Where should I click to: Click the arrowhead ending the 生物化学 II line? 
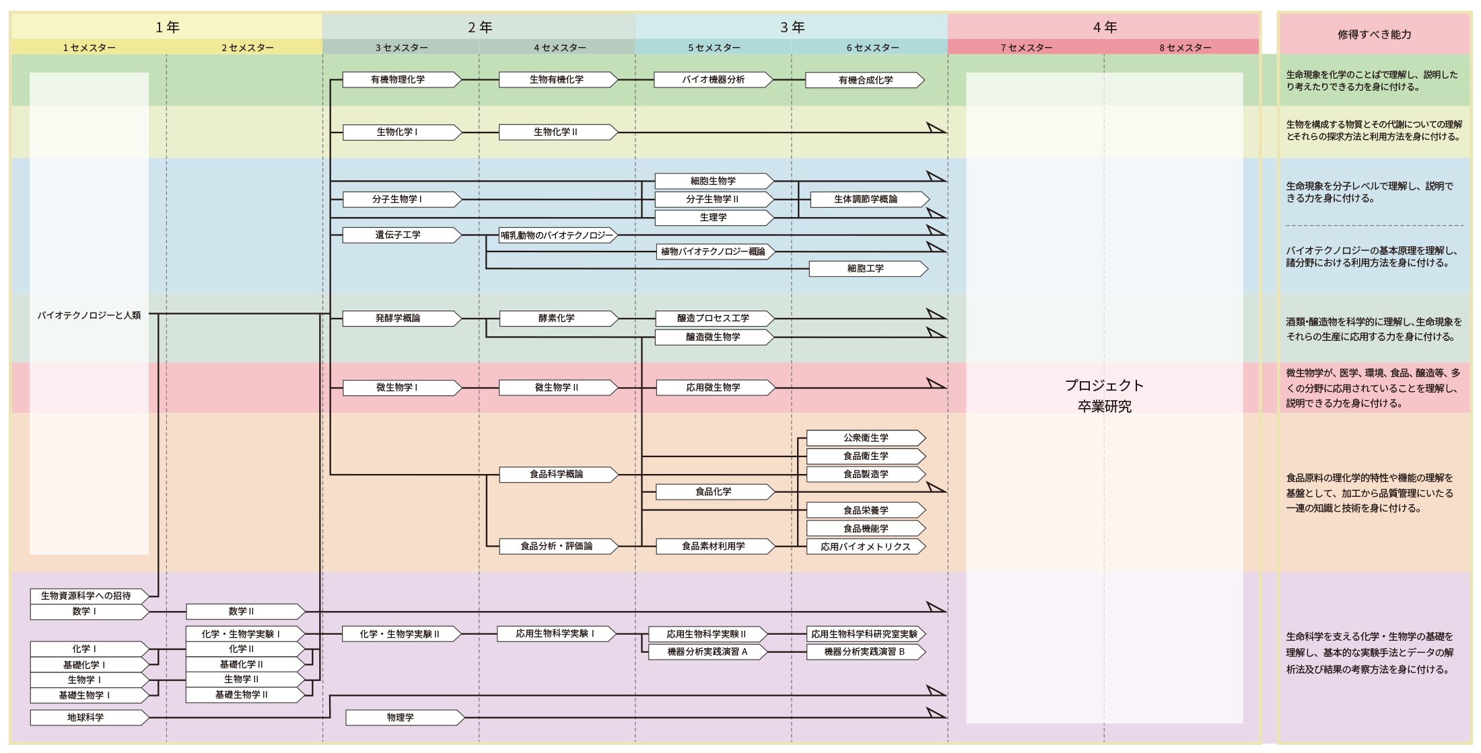pyautogui.click(x=936, y=128)
